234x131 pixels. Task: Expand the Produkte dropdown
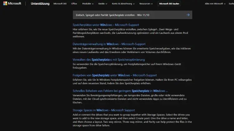(88, 3)
